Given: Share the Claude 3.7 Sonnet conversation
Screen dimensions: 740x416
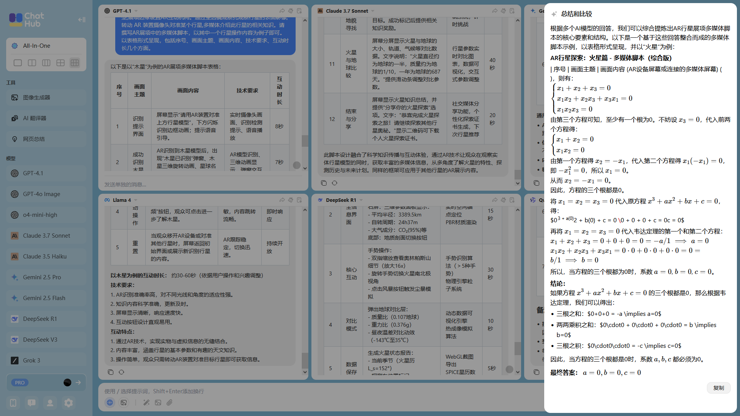Looking at the screenshot, I should 495,11.
